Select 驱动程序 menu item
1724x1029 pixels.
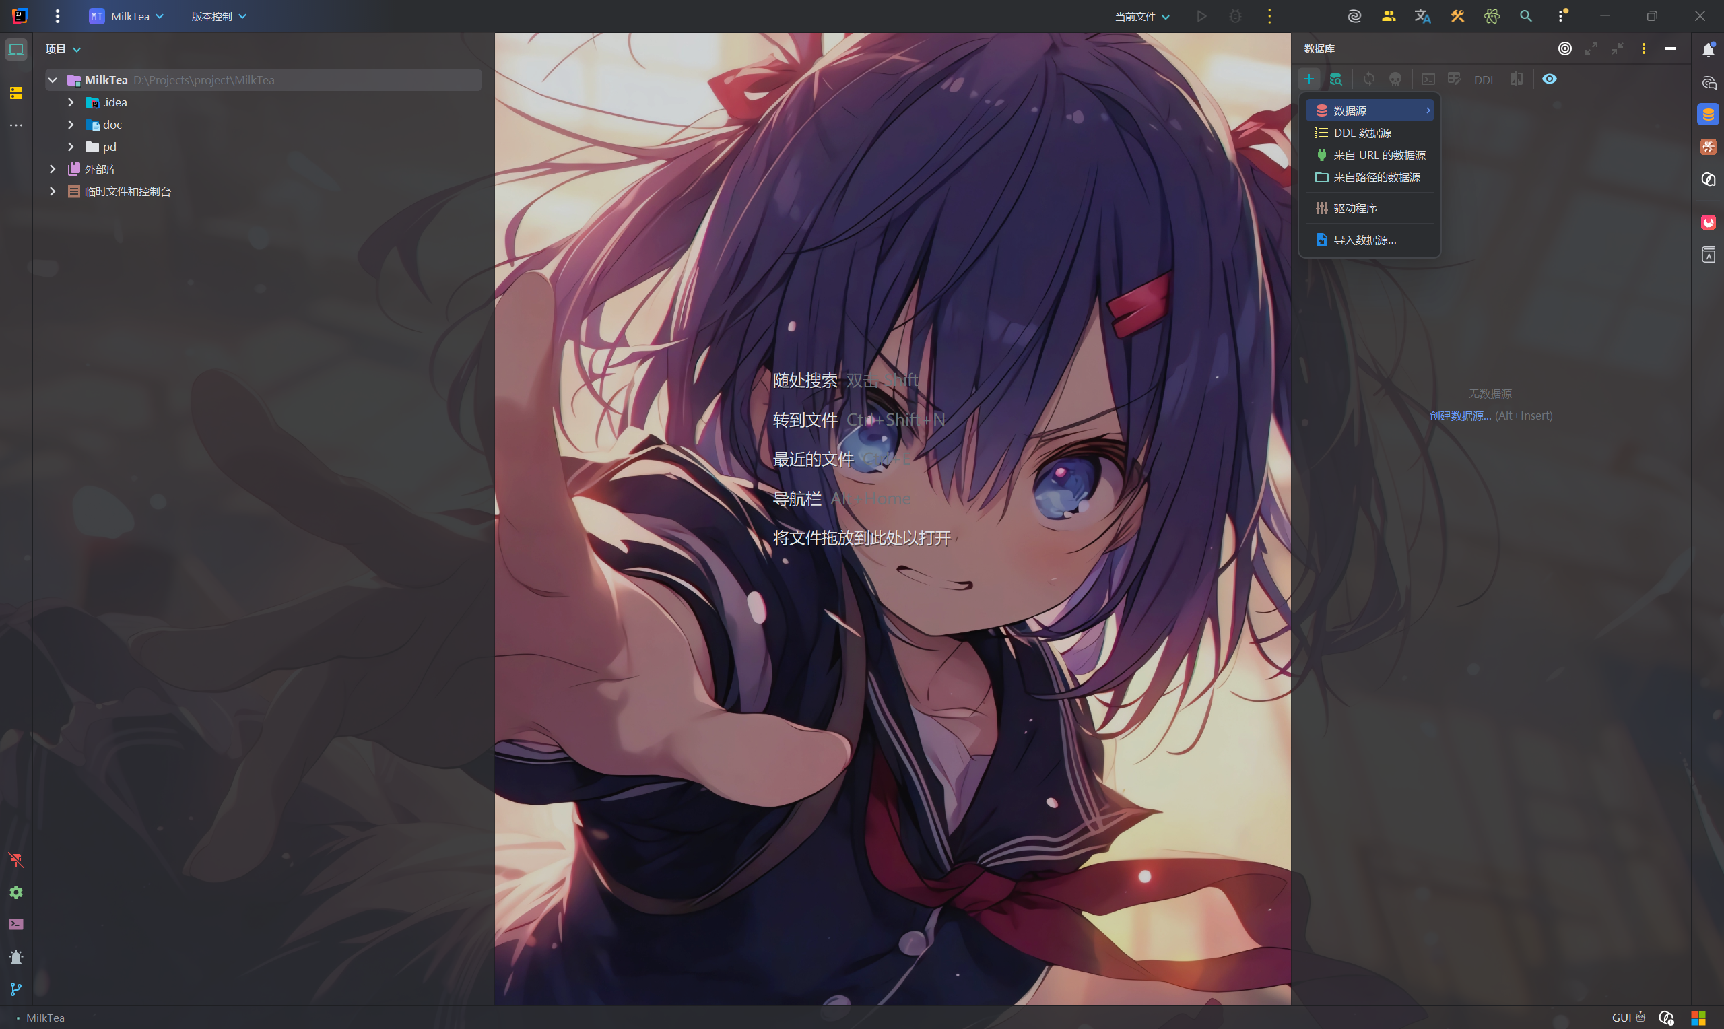point(1370,208)
